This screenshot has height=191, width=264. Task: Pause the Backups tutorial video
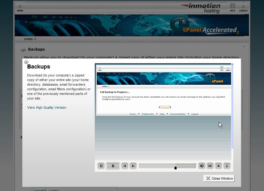[x=113, y=166]
